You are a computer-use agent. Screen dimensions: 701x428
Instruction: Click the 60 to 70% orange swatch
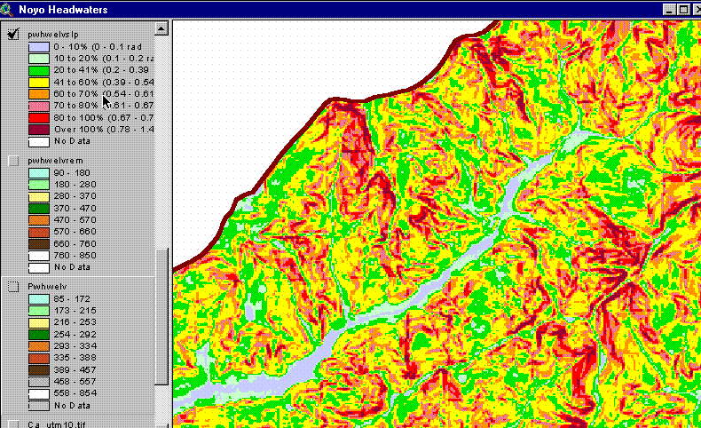coord(39,94)
